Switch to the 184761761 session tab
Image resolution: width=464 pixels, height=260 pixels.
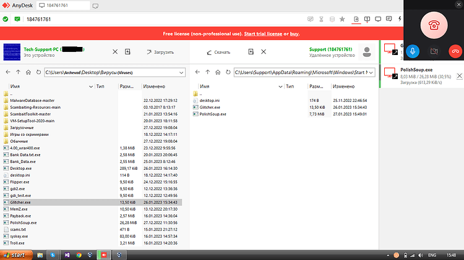[x=63, y=6]
